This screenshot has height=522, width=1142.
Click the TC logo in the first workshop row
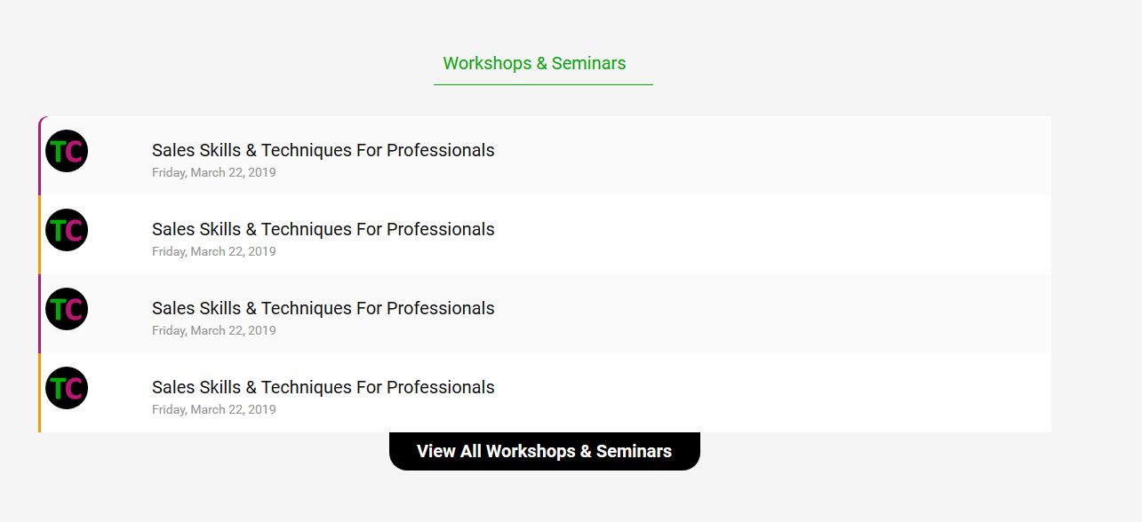click(x=67, y=151)
